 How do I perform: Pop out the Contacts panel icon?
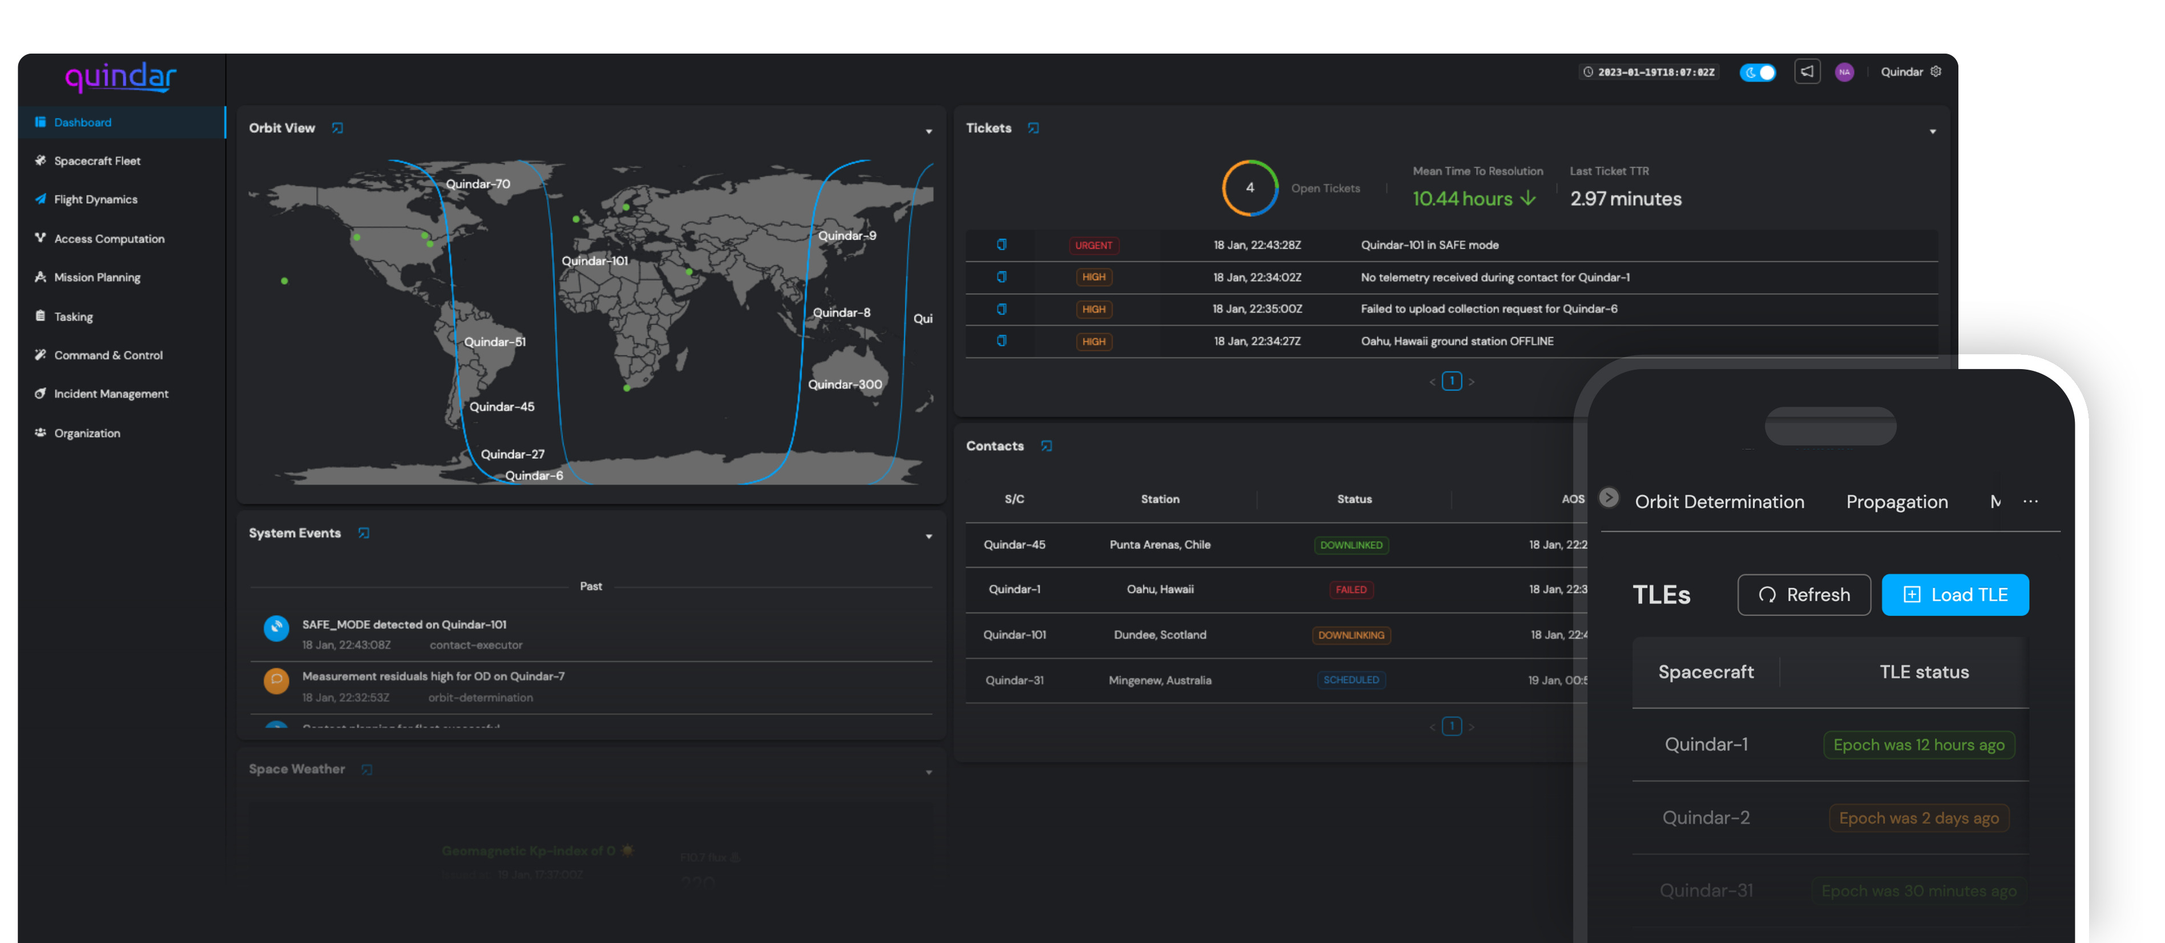click(1046, 446)
